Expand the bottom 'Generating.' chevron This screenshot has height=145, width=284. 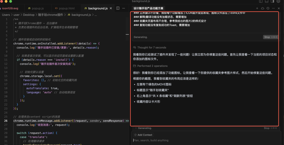point(135,128)
